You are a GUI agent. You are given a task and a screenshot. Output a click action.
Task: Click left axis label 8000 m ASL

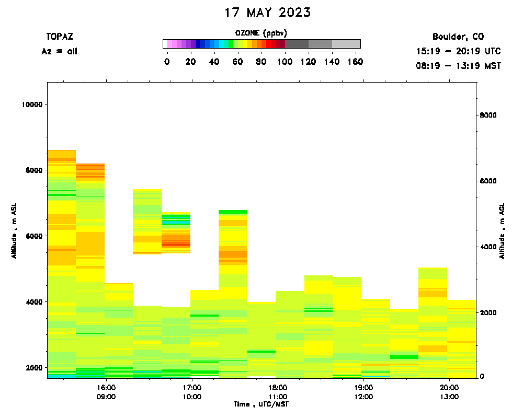[34, 170]
